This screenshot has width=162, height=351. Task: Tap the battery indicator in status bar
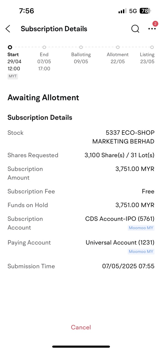pyautogui.click(x=145, y=11)
